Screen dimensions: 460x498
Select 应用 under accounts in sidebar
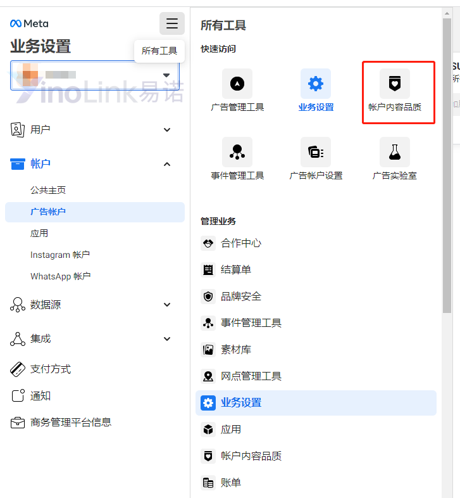[39, 233]
